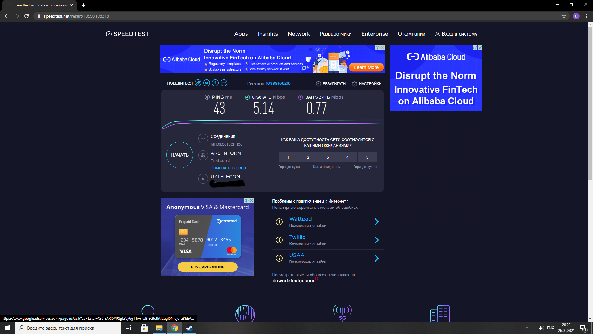Image resolution: width=593 pixels, height=334 pixels.
Task: Select rating 1 гораздо хуже
Action: 288,157
